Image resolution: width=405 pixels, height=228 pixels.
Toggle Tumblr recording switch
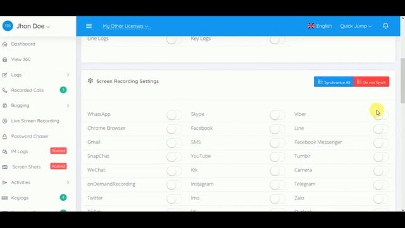coord(381,156)
